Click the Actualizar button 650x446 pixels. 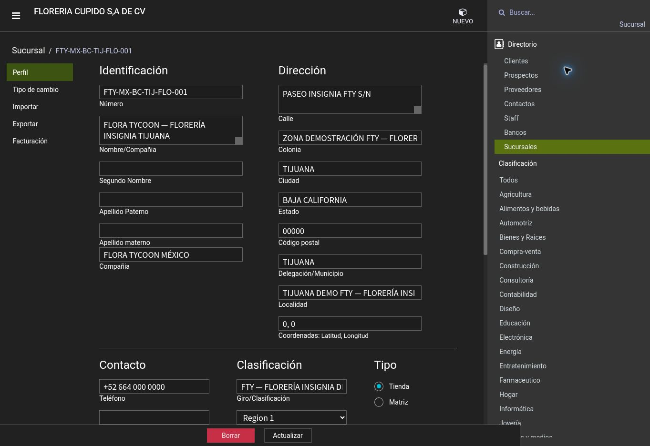288,436
